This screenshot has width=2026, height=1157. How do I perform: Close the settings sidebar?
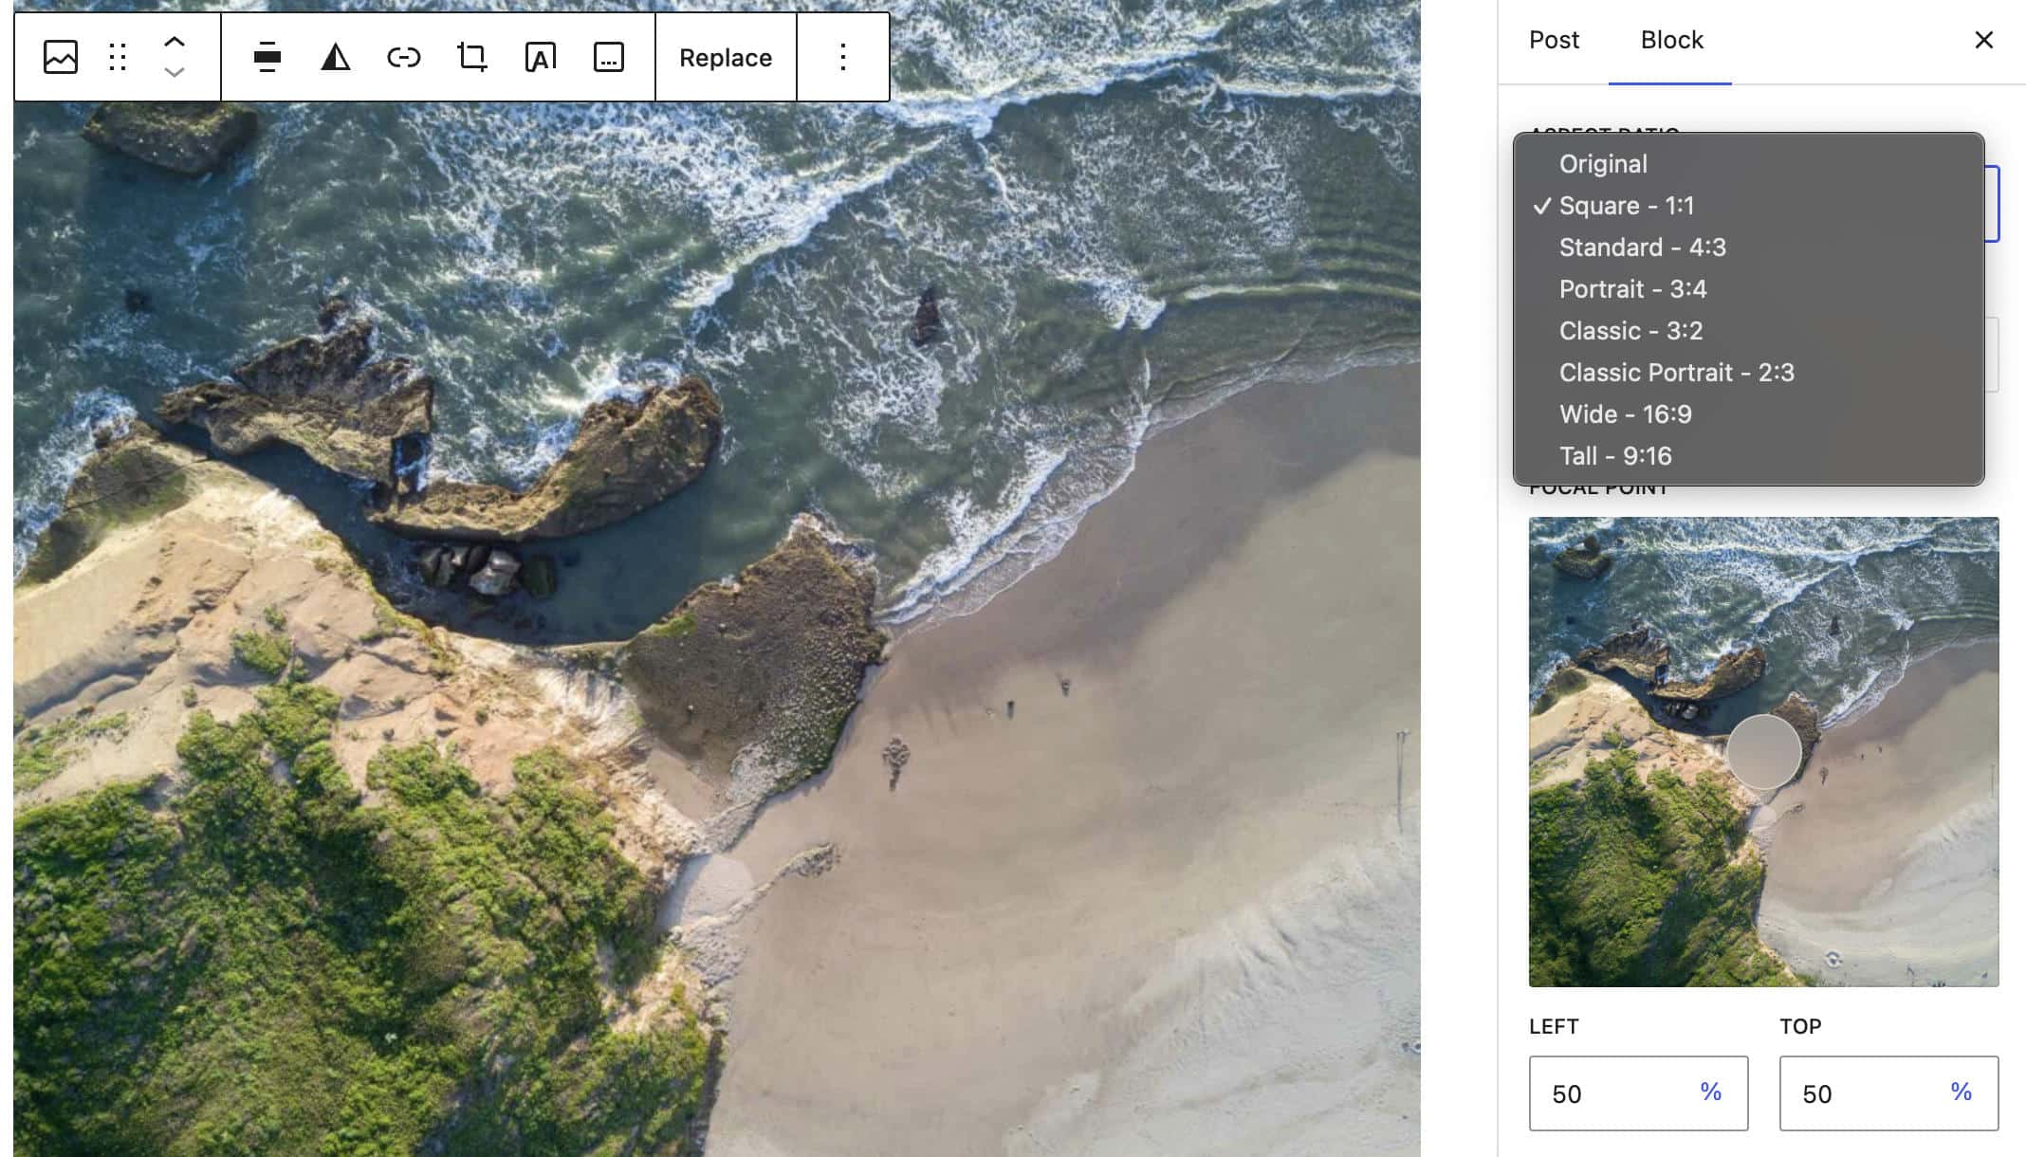point(1983,40)
